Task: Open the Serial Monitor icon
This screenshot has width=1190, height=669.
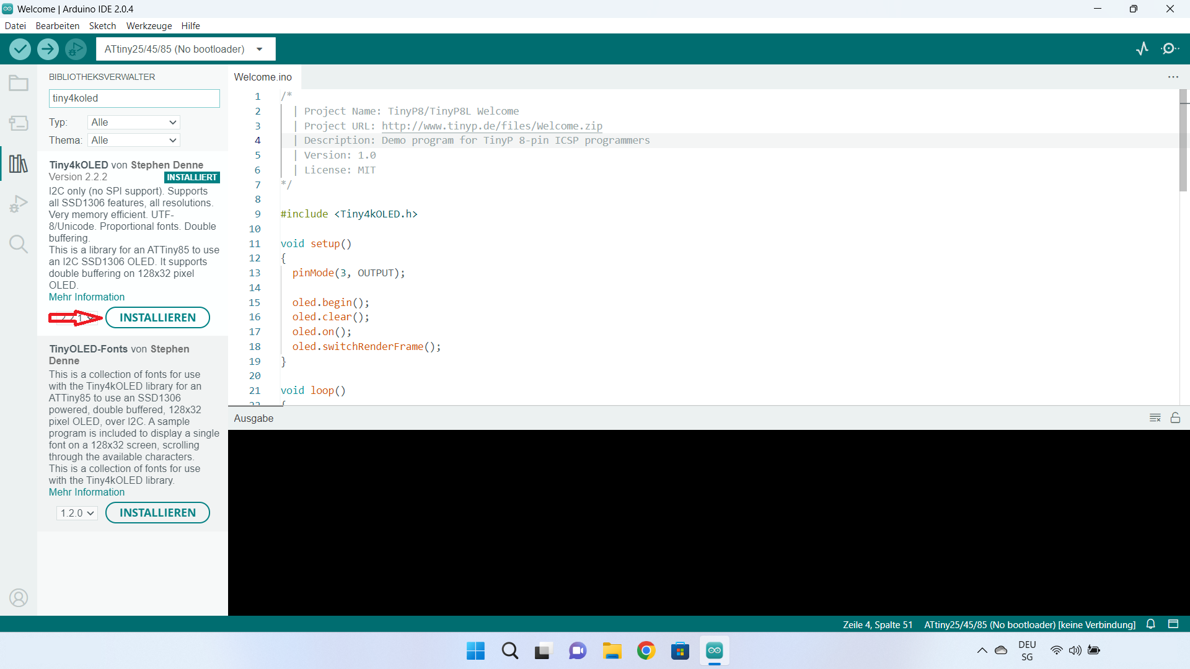Action: click(1170, 49)
